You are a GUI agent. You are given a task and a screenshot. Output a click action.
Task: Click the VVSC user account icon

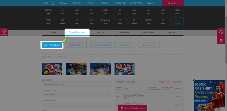(169, 3)
